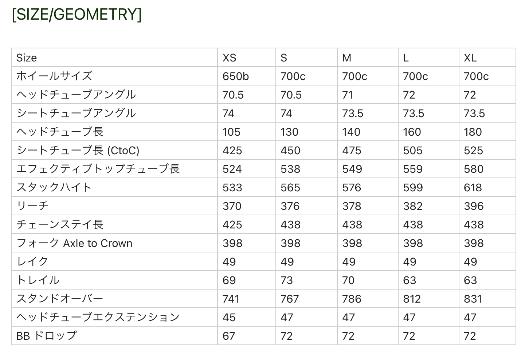The width and height of the screenshot is (529, 355).
Task: Click the リーチ value 370
Action: (x=232, y=206)
